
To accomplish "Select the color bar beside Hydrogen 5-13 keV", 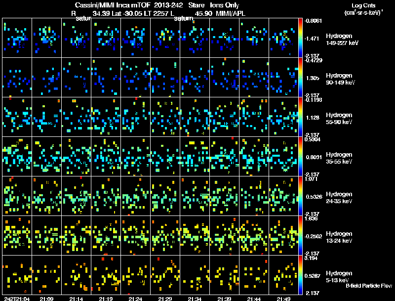I will tap(301, 275).
